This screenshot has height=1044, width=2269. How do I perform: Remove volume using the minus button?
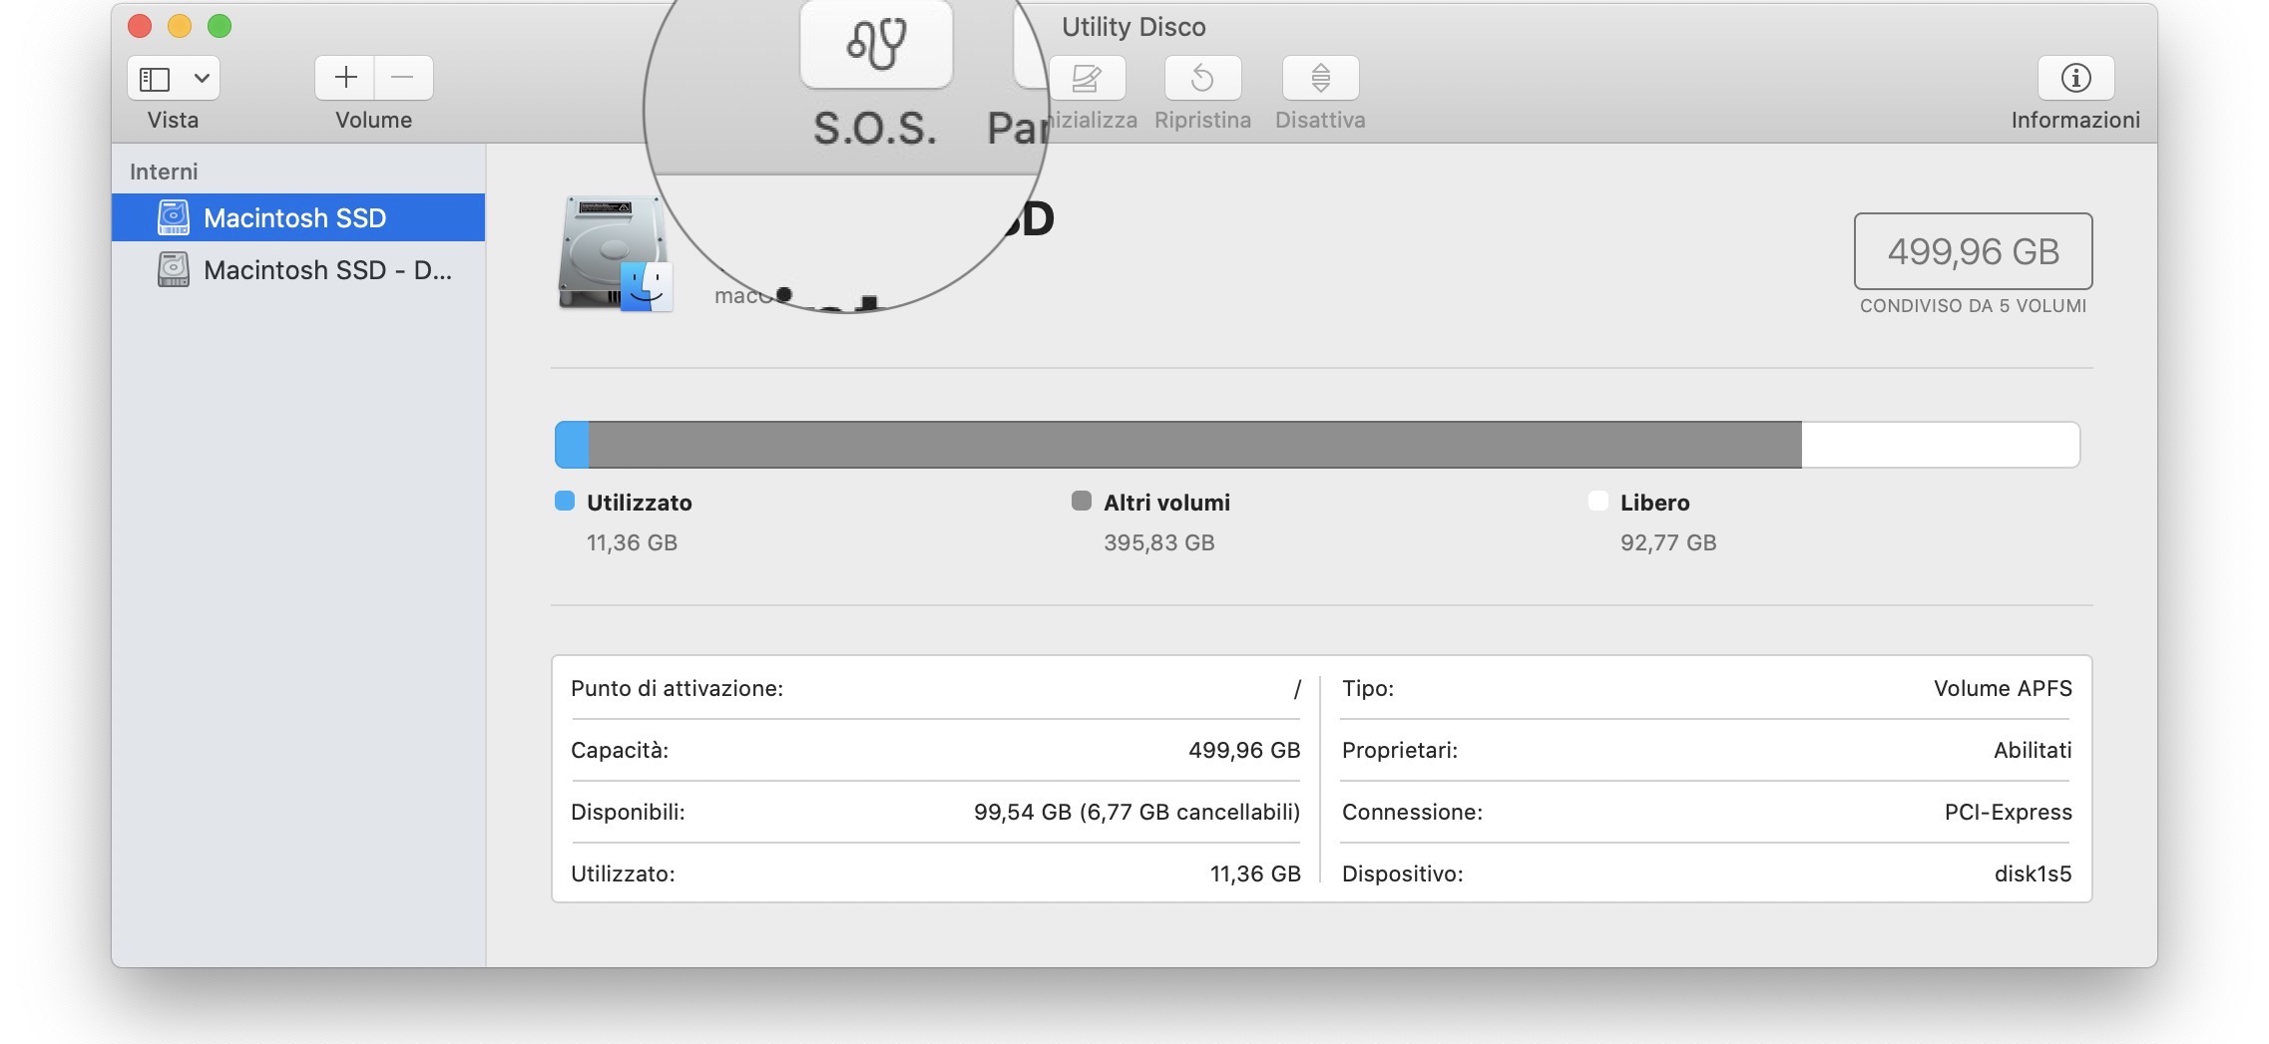[x=403, y=78]
